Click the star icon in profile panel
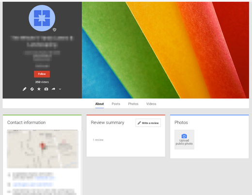 pos(39,89)
